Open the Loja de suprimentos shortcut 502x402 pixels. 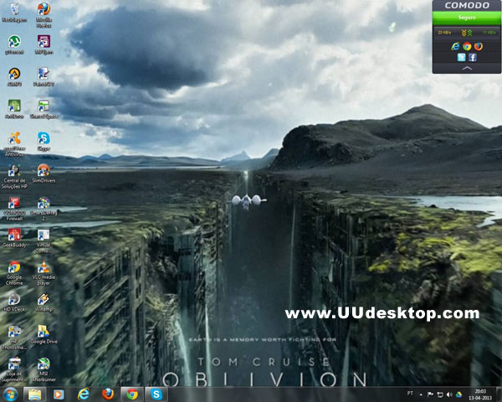pos(14,369)
